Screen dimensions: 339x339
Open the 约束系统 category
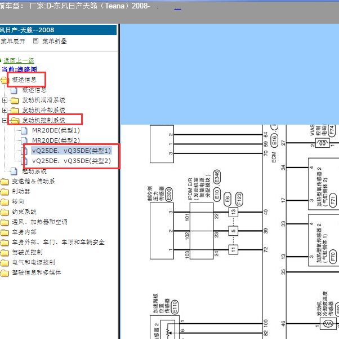[x=24, y=212]
